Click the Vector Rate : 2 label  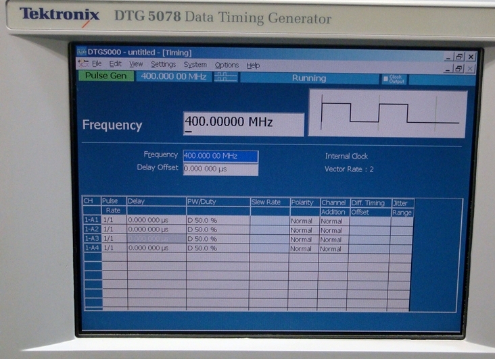point(349,169)
